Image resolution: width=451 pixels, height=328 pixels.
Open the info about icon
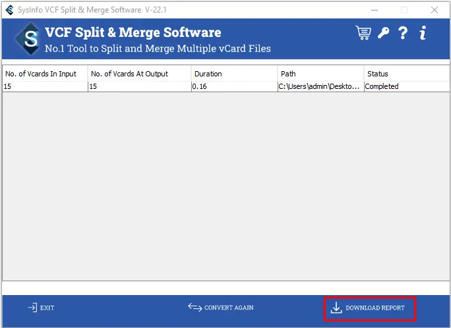[423, 33]
